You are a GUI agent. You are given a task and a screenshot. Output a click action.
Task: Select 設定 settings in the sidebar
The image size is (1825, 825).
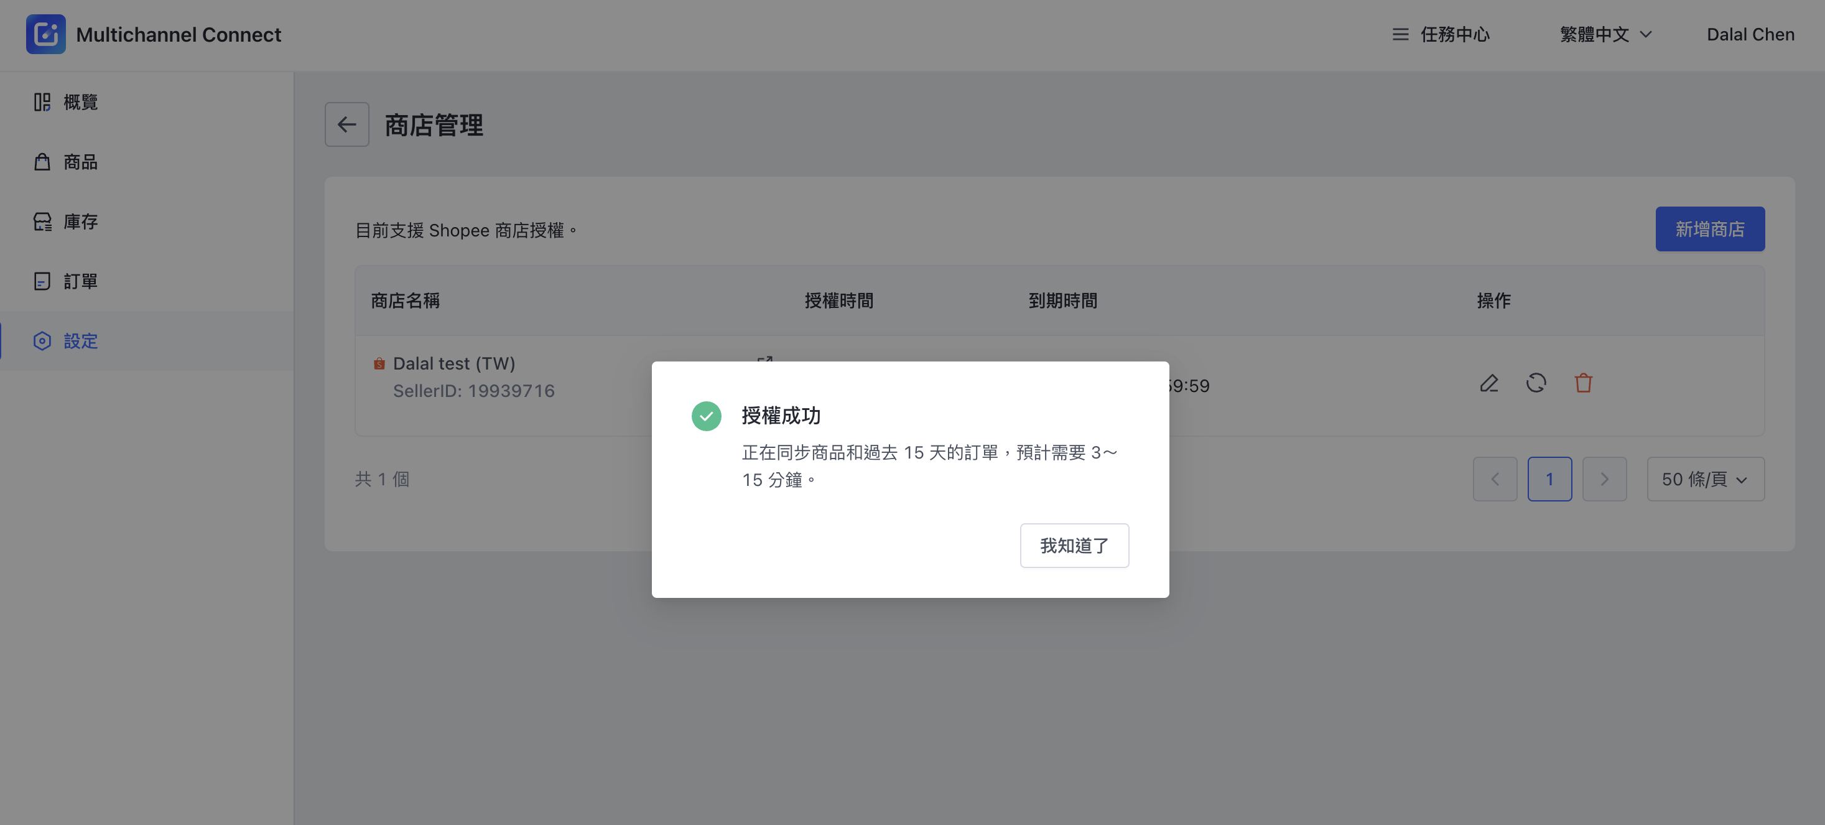coord(147,341)
